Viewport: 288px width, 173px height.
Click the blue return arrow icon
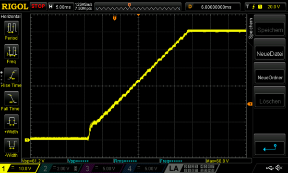270,148
